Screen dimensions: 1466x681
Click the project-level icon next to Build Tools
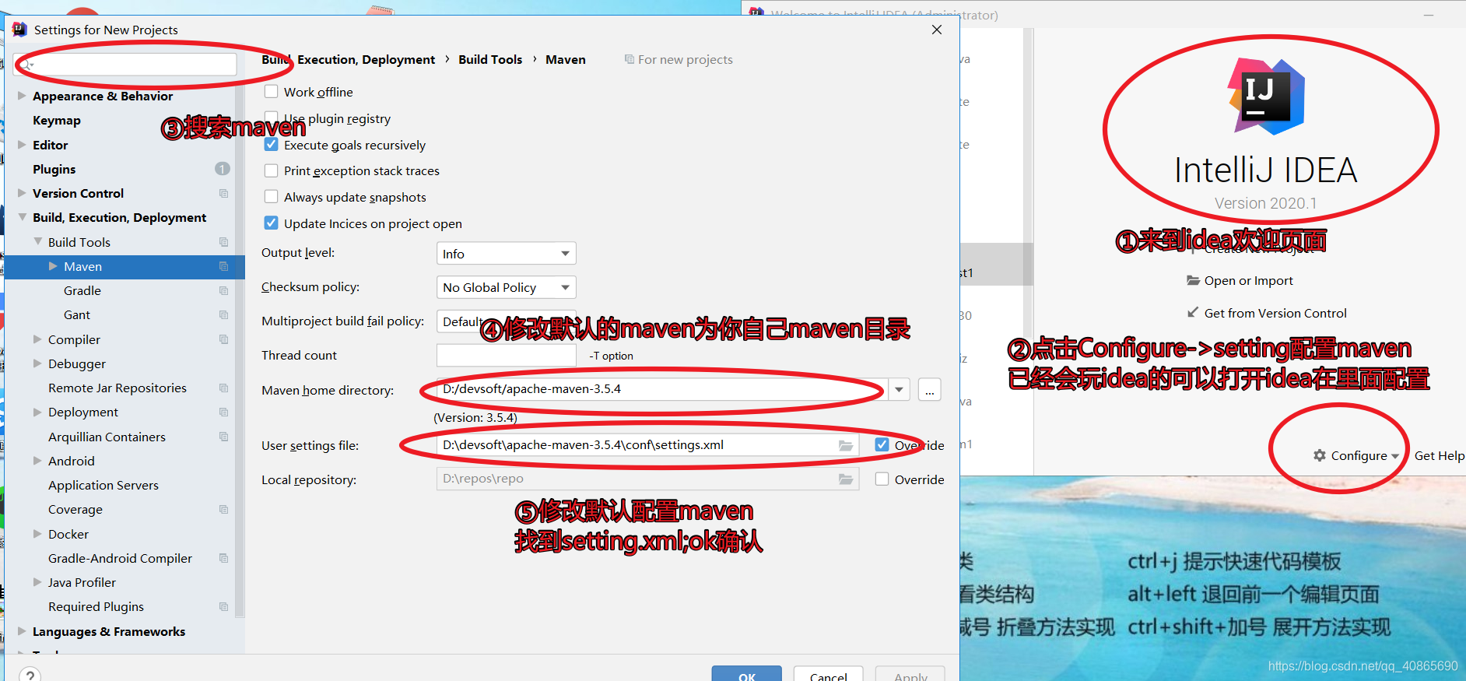click(x=224, y=242)
